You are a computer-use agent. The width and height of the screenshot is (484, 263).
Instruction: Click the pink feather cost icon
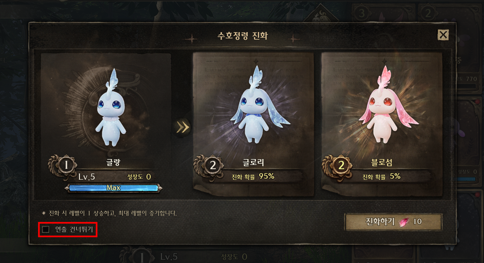404,222
